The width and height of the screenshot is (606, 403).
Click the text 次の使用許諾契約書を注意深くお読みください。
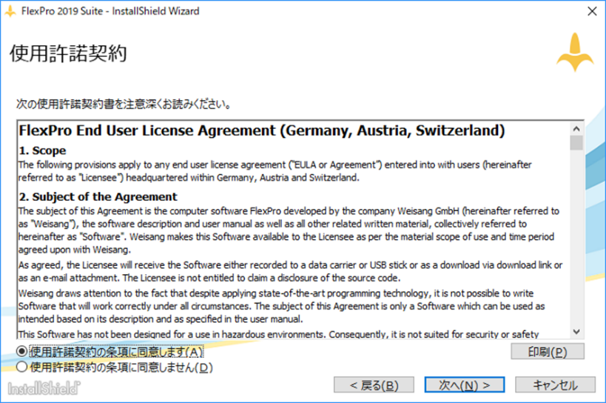click(x=124, y=104)
